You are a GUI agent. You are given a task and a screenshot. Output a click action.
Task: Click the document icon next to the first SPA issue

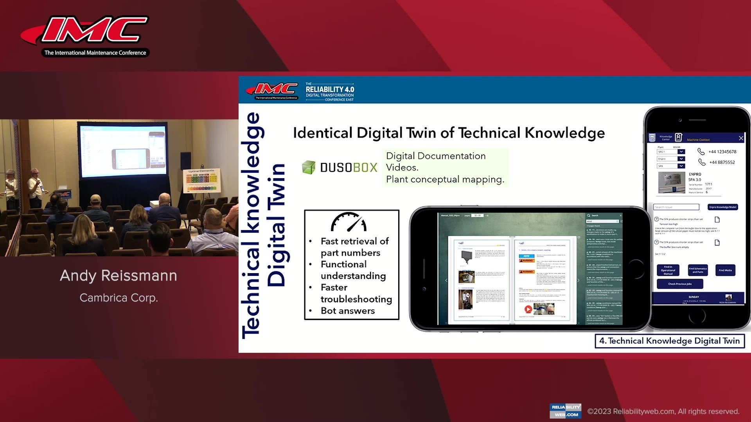click(x=717, y=220)
